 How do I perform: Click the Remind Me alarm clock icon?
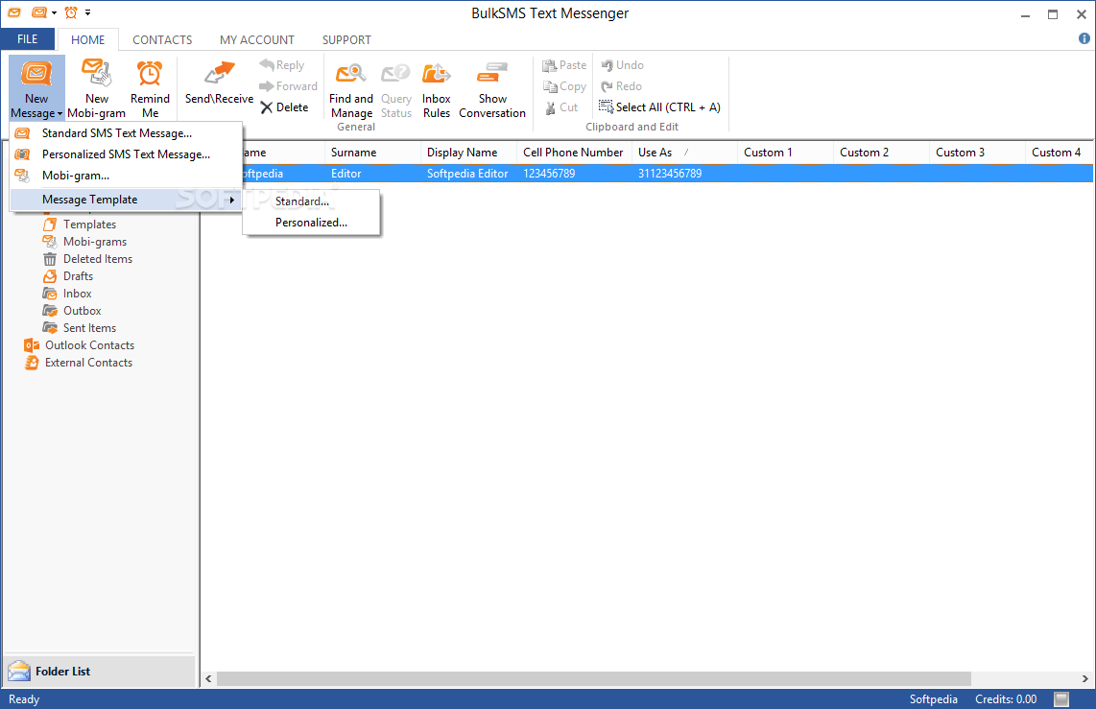(150, 73)
